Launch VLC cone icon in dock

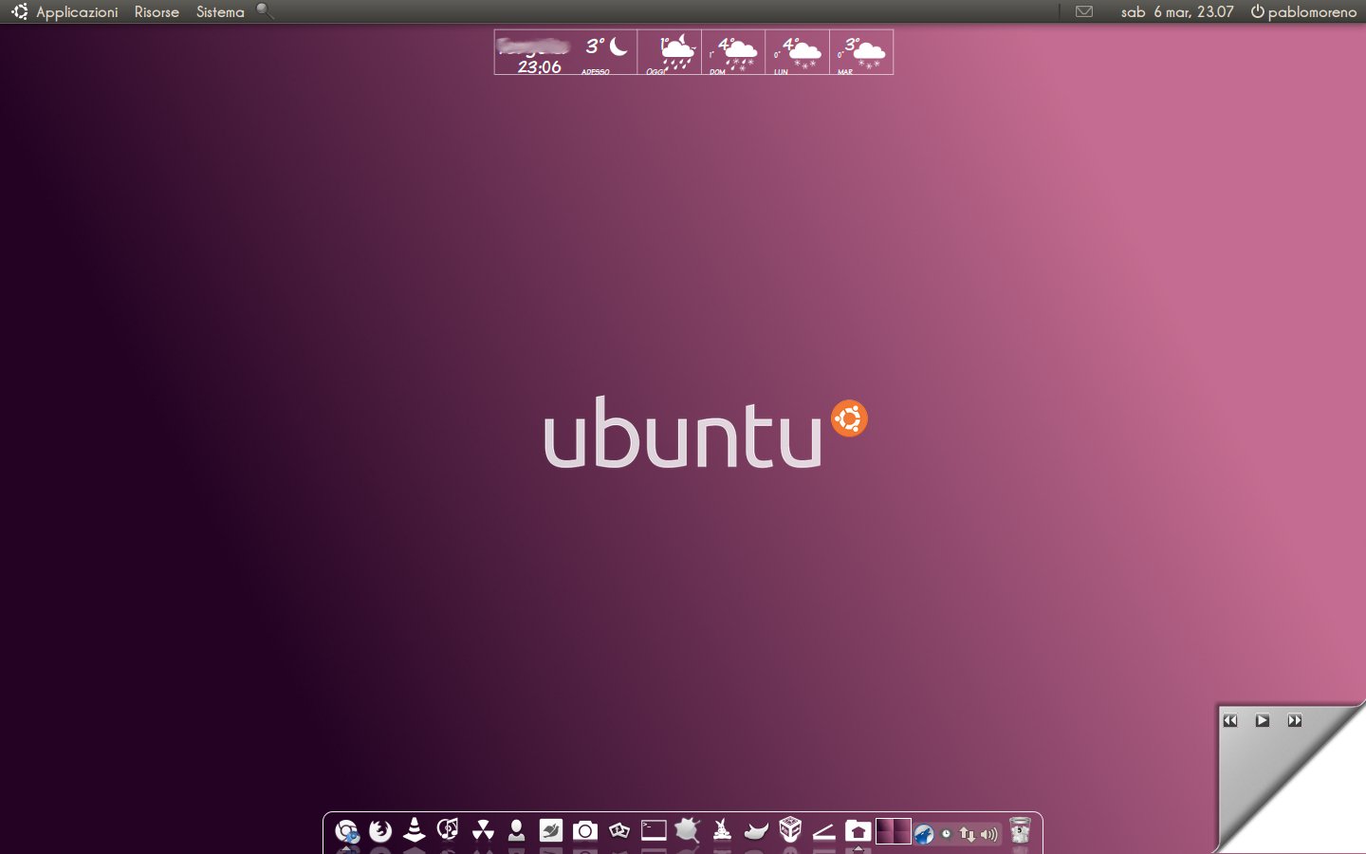(x=415, y=830)
